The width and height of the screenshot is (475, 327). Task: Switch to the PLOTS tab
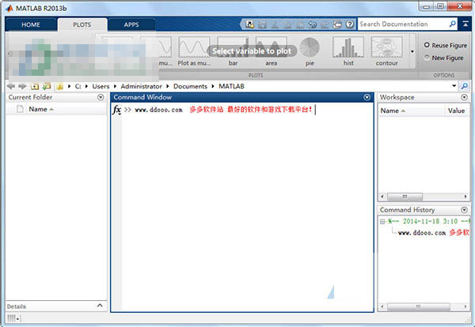[82, 24]
